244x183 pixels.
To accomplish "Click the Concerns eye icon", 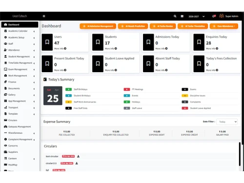I will [x=5, y=145].
